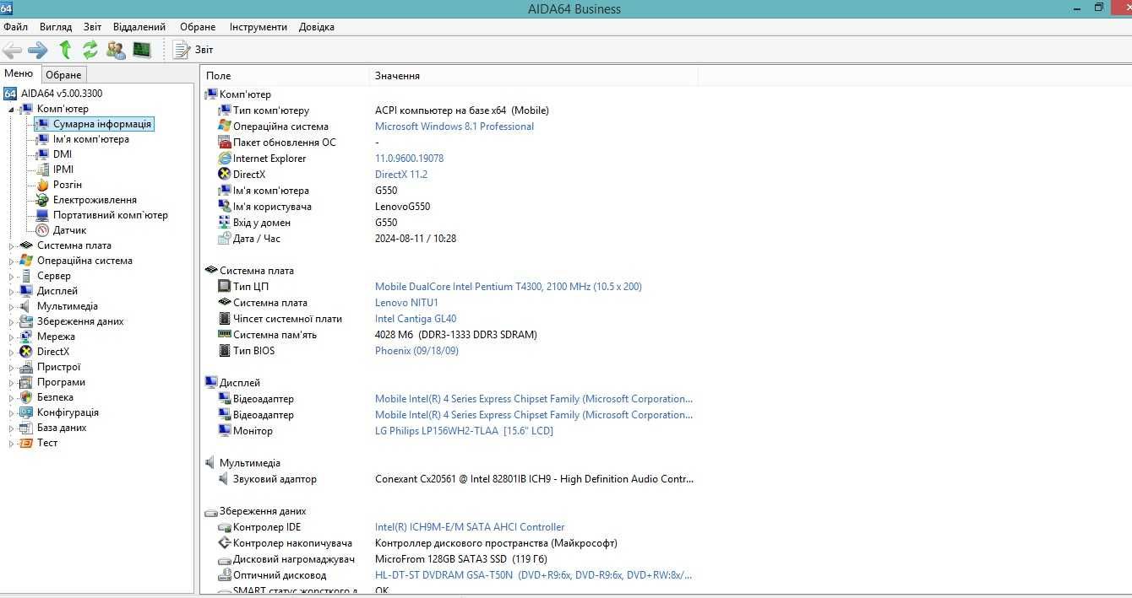1132x598 pixels.
Task: Open the Phoenix (09/18/09) BIOS link
Action: tap(416, 351)
